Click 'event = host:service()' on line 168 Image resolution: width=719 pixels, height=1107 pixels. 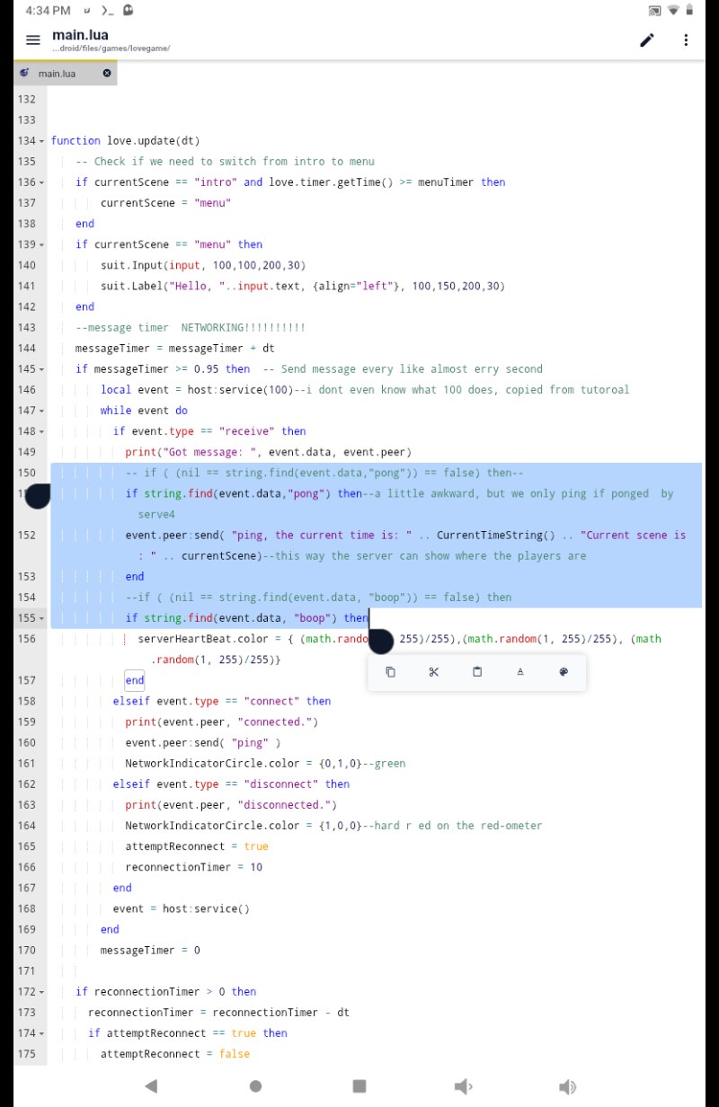pos(181,908)
